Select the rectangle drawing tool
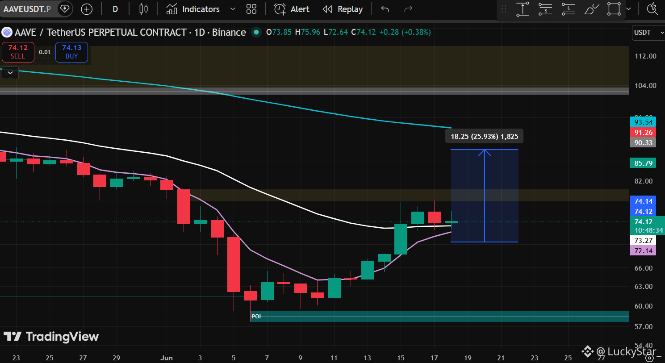The width and height of the screenshot is (665, 363). [614, 9]
